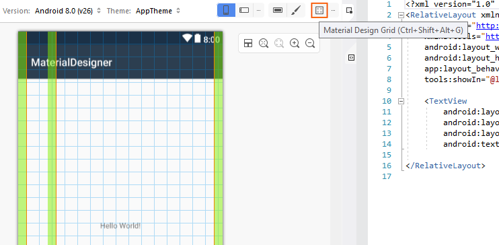499x245 pixels.
Task: Open Android Version dropdown
Action: click(x=68, y=11)
